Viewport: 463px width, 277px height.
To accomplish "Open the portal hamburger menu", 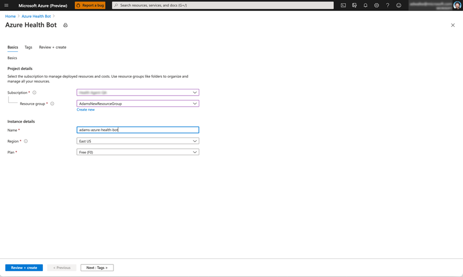I will 6,5.
